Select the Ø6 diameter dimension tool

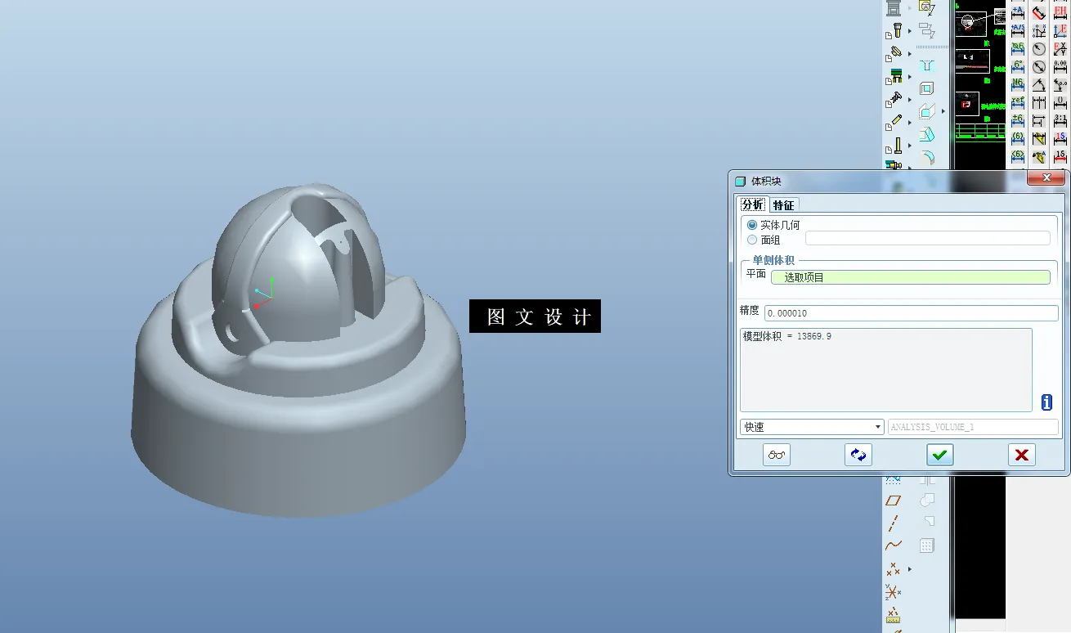[1017, 49]
